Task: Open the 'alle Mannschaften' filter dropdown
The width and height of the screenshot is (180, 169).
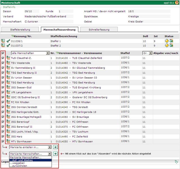Action: coord(30,53)
